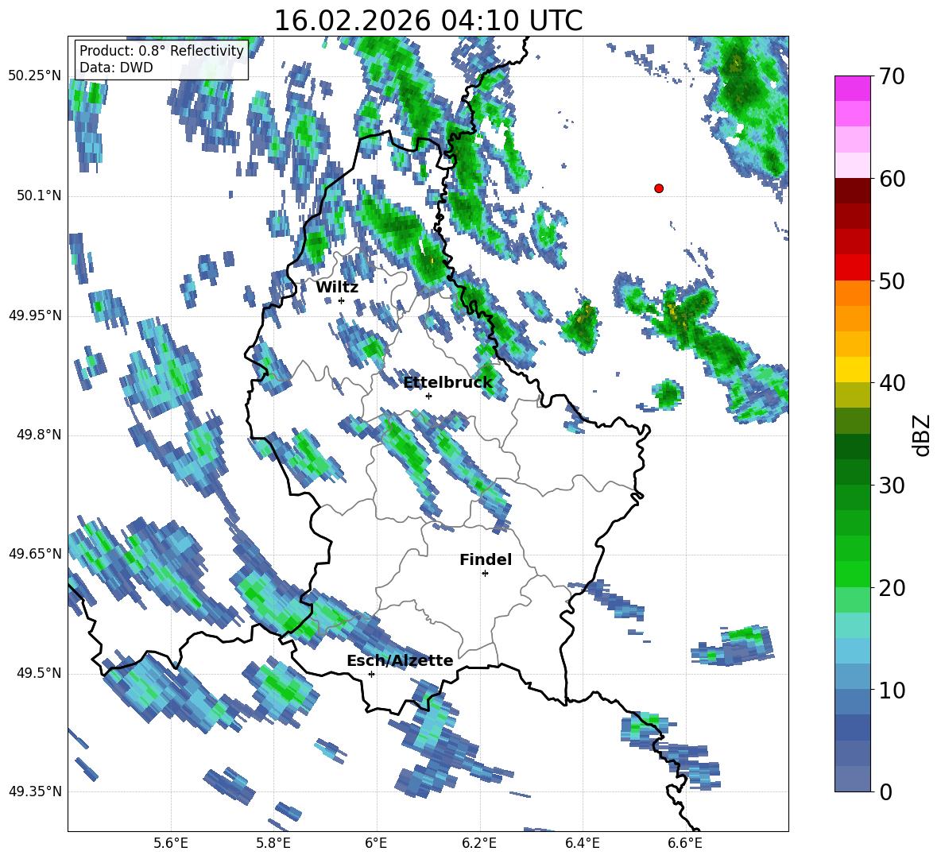
Task: Select the magenta swatch at top of colorbar
Action: click(x=852, y=88)
